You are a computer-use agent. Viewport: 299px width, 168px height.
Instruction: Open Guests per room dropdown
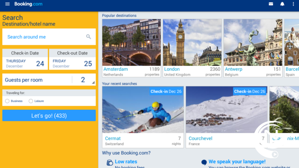[x=49, y=80]
